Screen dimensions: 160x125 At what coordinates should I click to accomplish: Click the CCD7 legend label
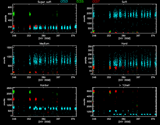click(96, 2)
